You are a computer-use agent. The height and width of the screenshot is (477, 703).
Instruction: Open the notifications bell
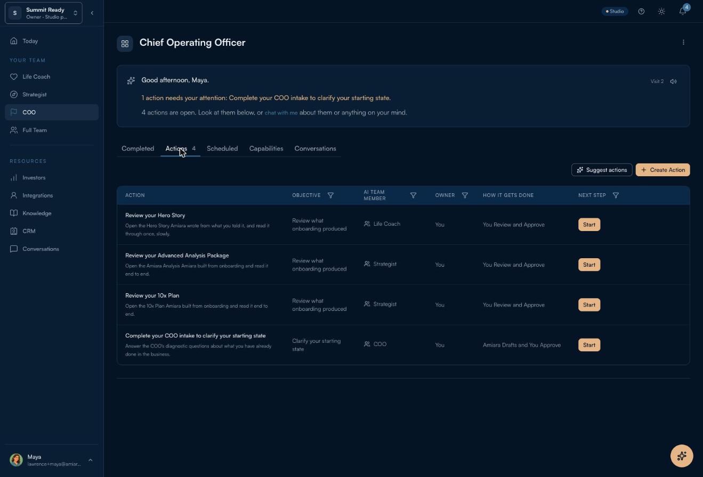683,11
